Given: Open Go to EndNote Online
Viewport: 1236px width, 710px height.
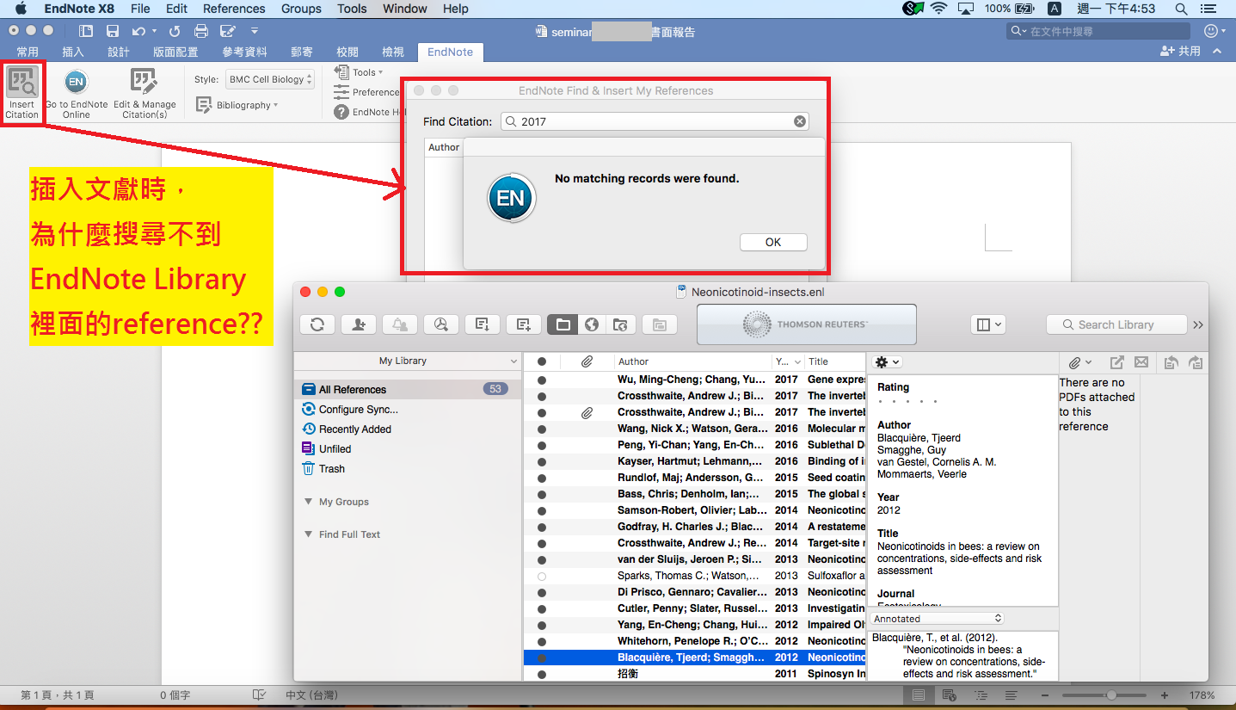Looking at the screenshot, I should (76, 94).
